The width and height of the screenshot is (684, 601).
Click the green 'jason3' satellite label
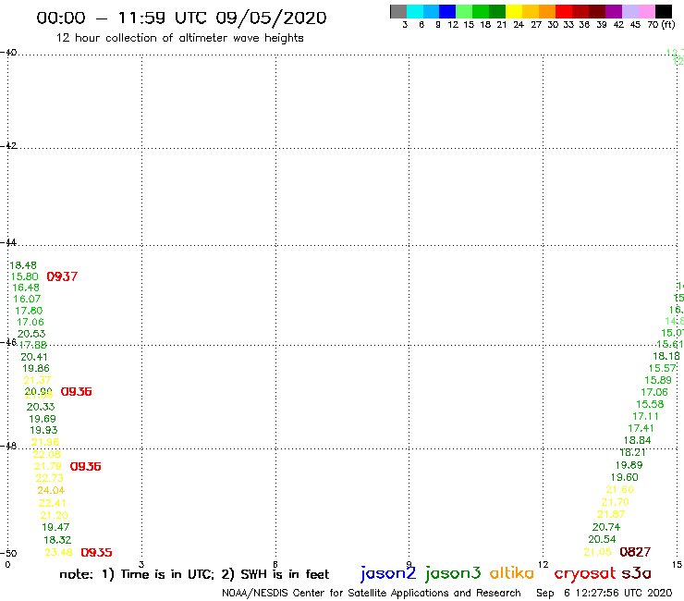[453, 573]
